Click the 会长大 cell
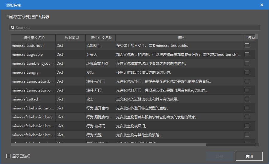This screenshot has width=269, height=164. [100, 55]
